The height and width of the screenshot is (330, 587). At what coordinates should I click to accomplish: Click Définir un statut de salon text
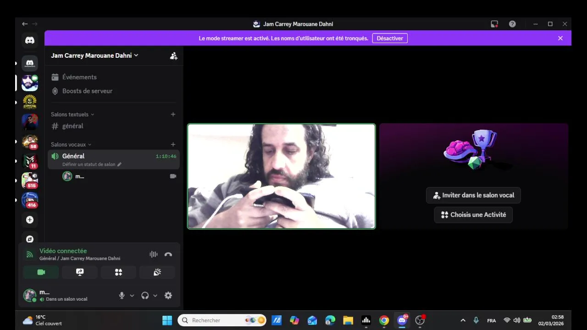pos(89,165)
